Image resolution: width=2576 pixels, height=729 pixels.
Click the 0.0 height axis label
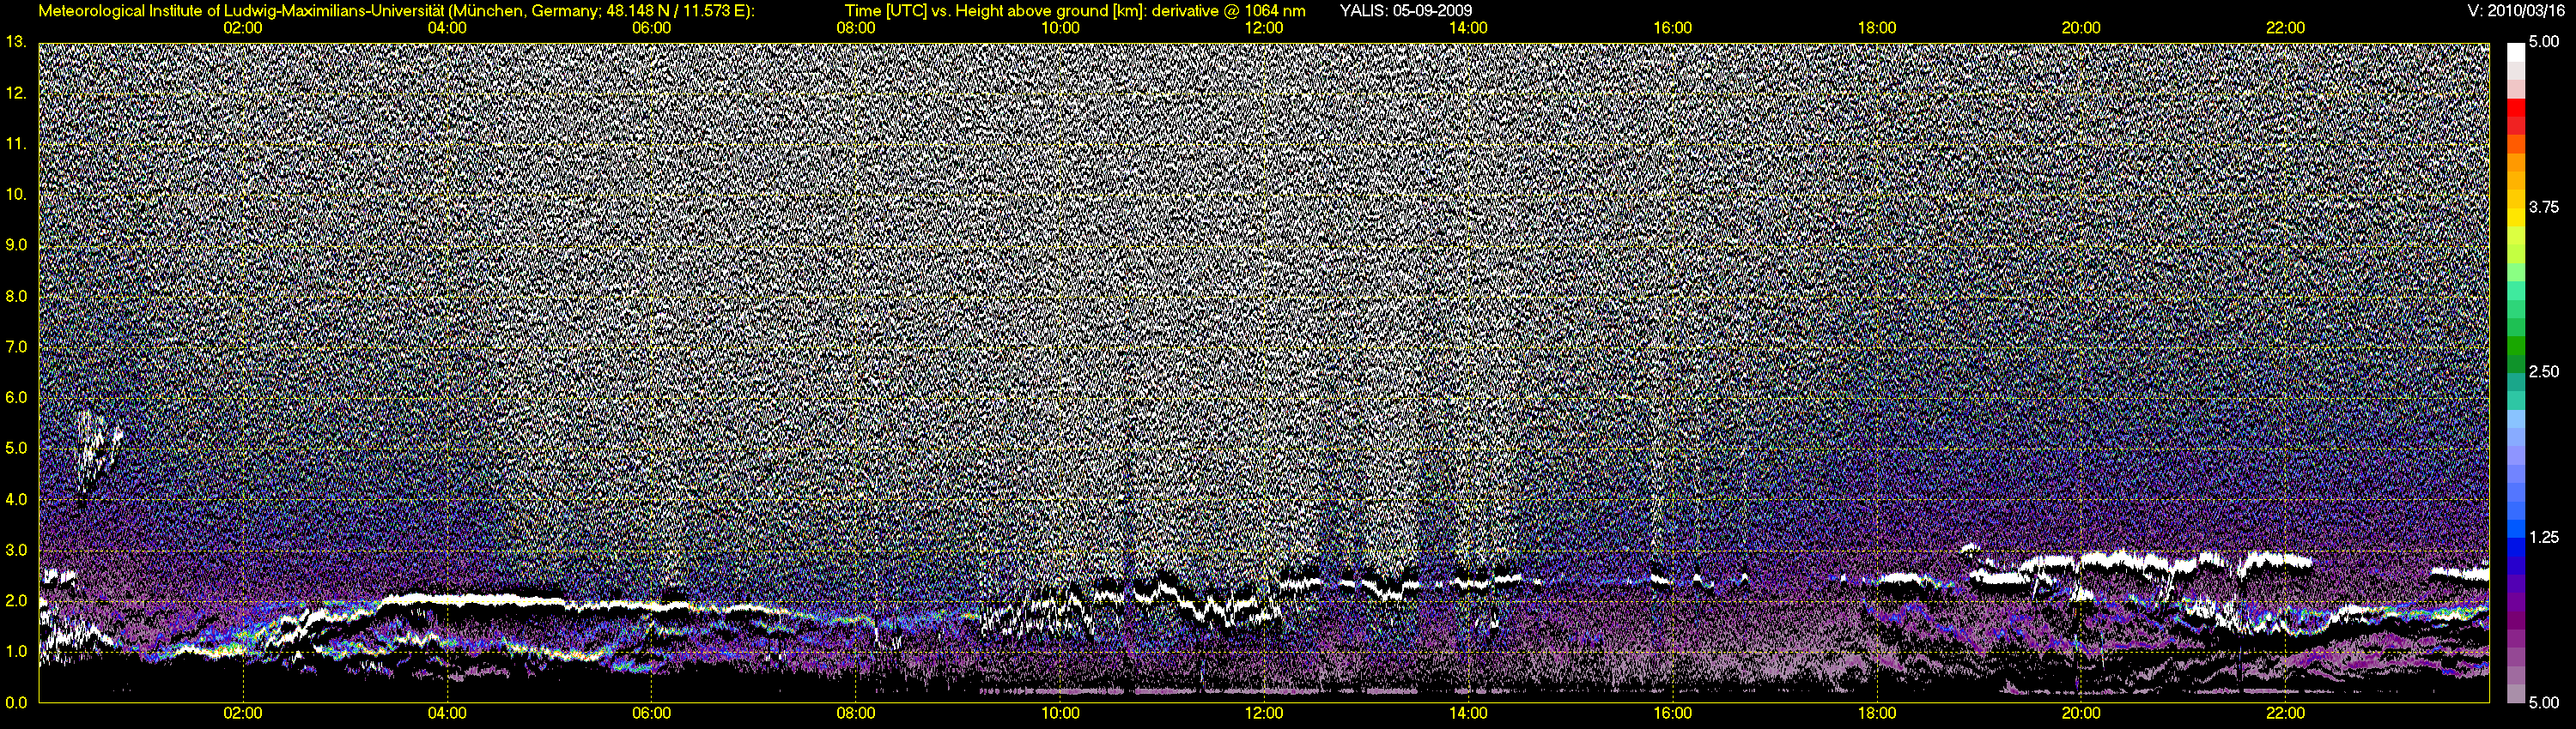[x=15, y=703]
